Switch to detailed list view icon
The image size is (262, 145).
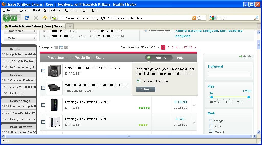(x=61, y=48)
